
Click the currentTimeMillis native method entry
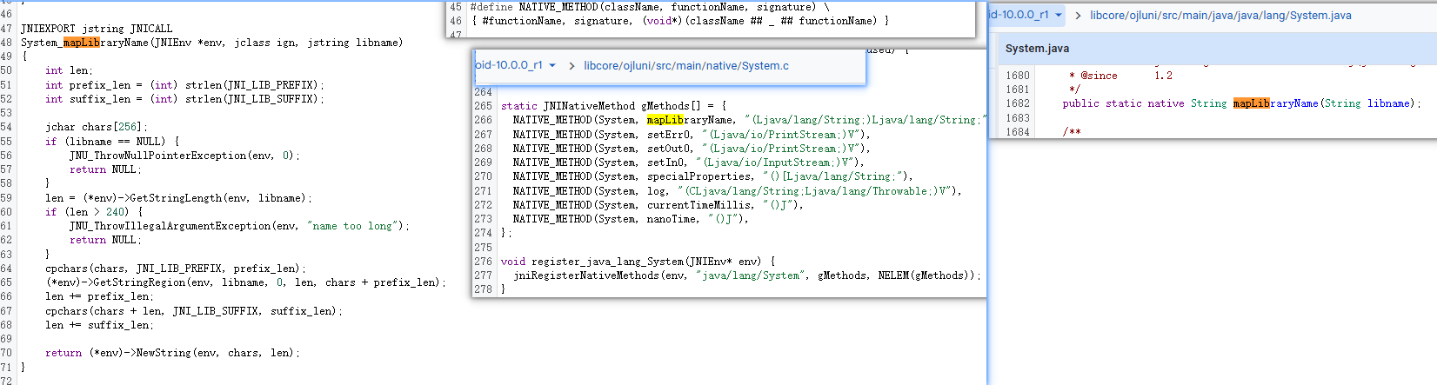[x=699, y=205]
